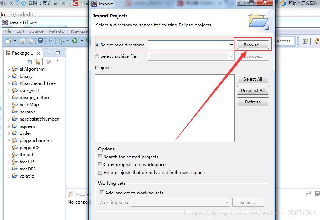
Task: Minimize the Package Explorer view
Action: pos(50,52)
